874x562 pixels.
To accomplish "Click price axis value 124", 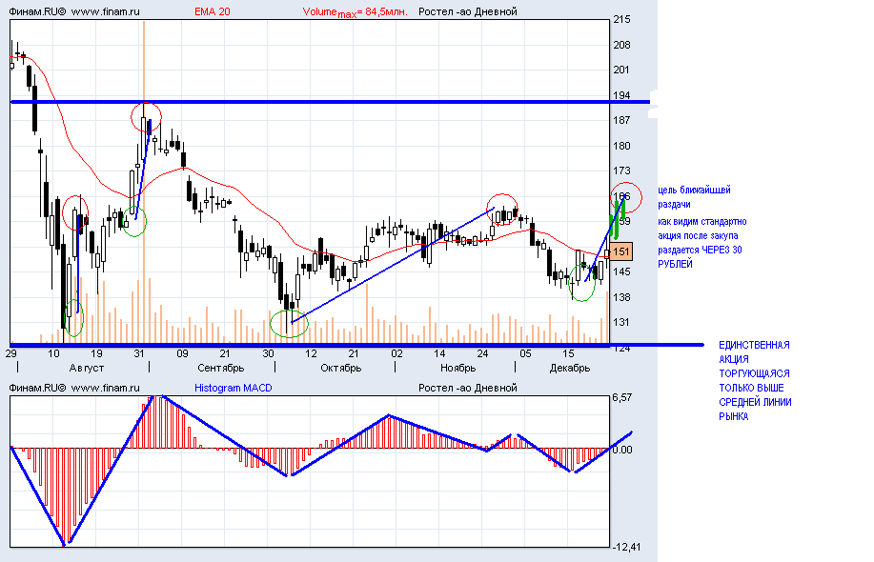I will point(621,349).
